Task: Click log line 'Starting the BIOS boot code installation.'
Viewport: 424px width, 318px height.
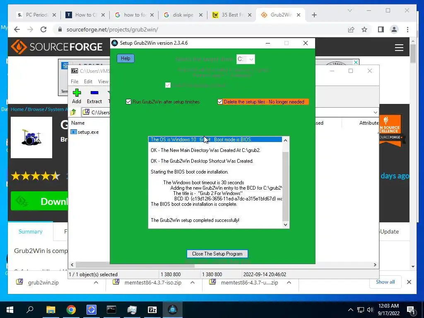Action: pos(190,172)
